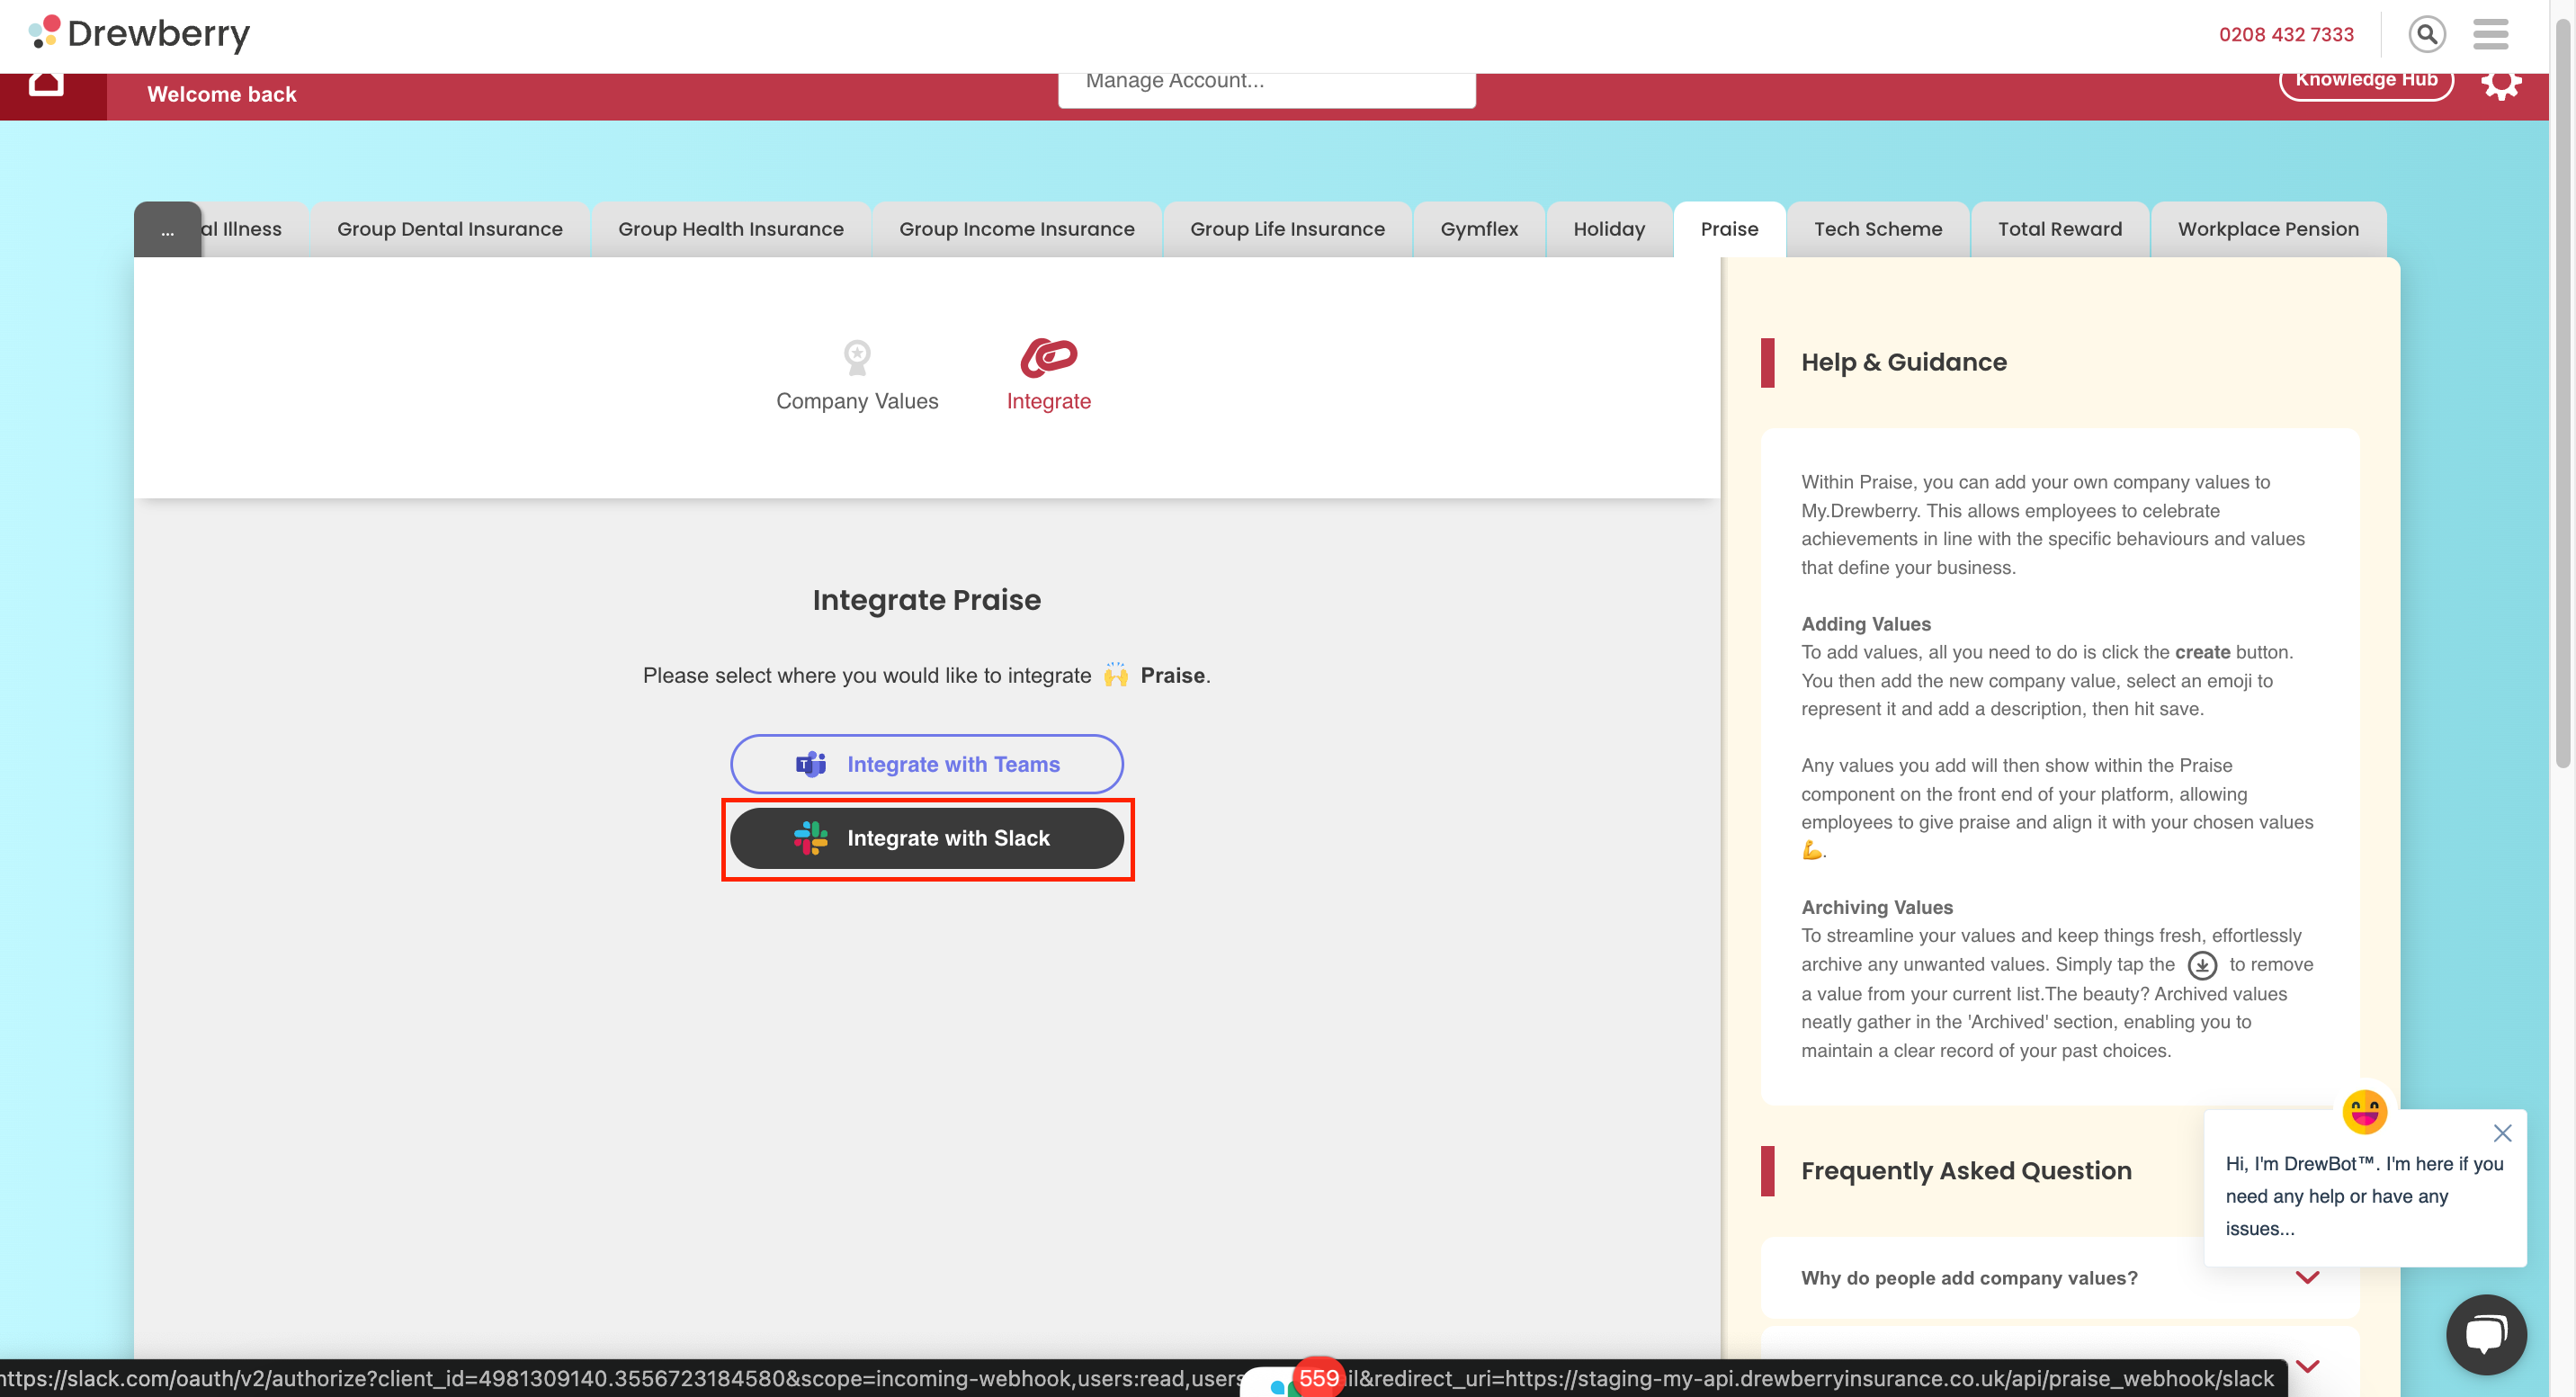Switch to Workplace Pension tab
The height and width of the screenshot is (1397, 2576).
coord(2268,229)
